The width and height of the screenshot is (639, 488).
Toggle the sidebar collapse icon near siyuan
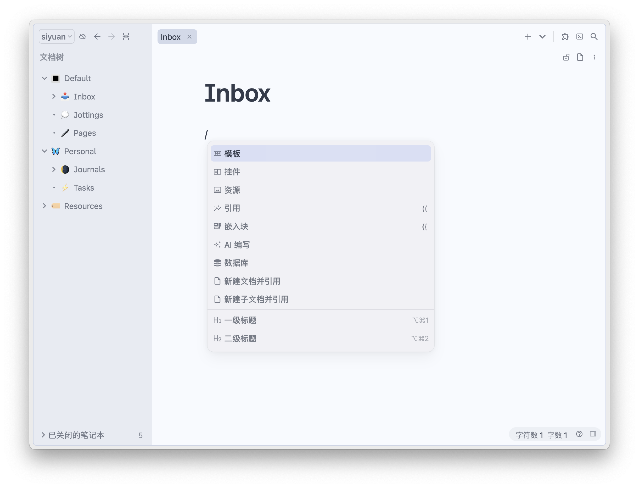(x=126, y=37)
